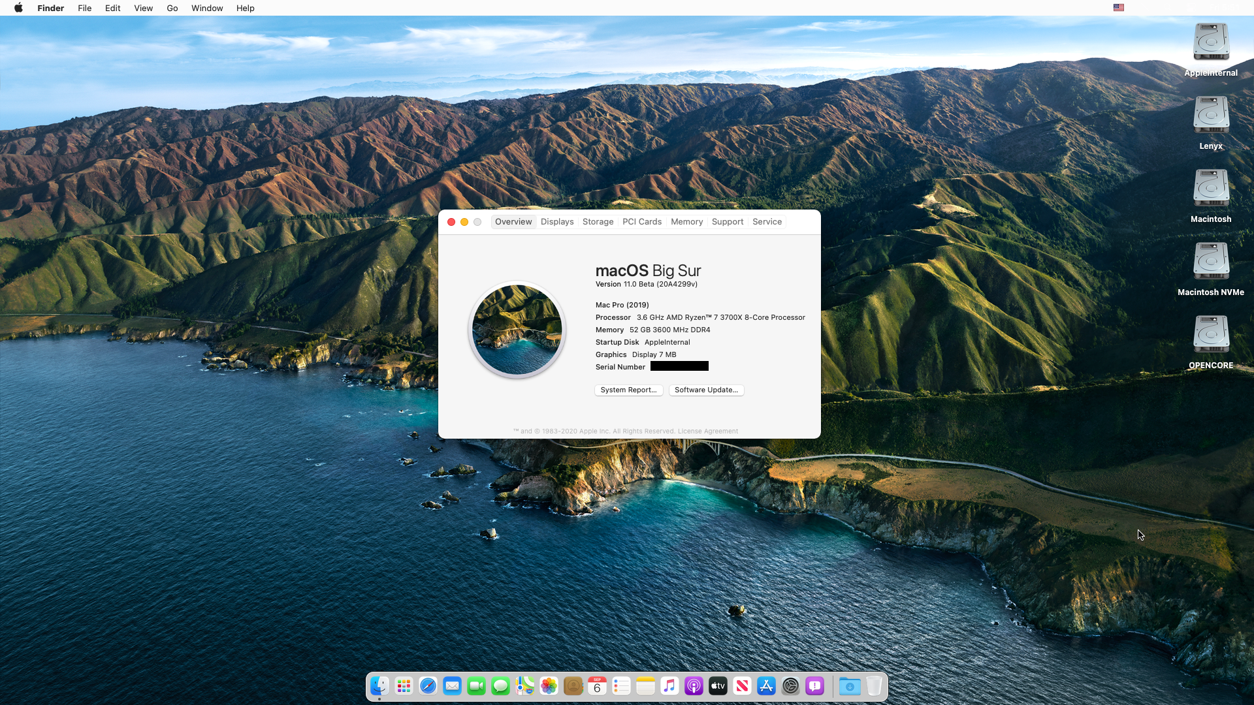Minimize the About This Mac window
1254x705 pixels.
464,222
